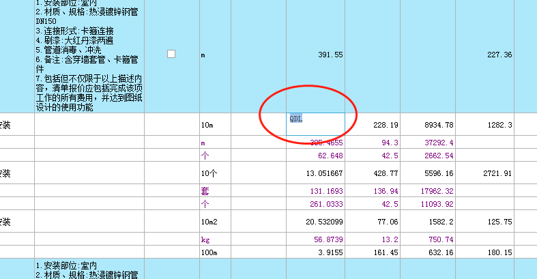Click the purple total 2662.54
This screenshot has height=279, width=537.
pyautogui.click(x=439, y=156)
